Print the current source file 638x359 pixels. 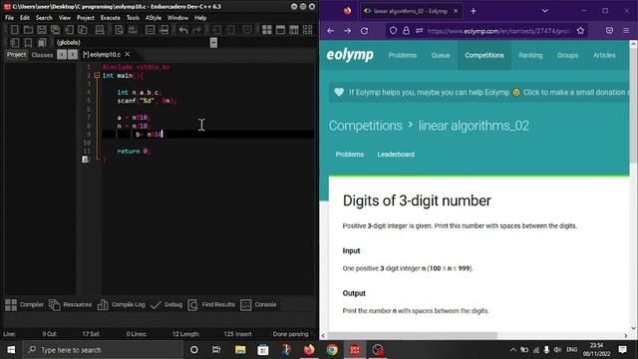pyautogui.click(x=100, y=30)
